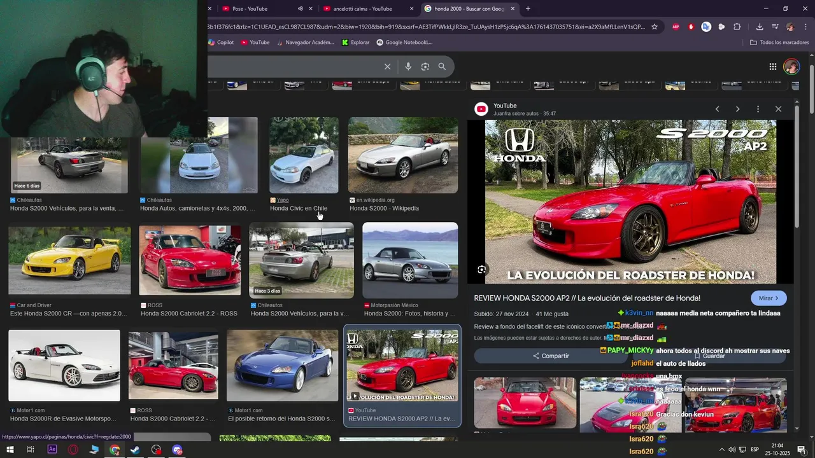Open the Copilot bookmark
Image resolution: width=815 pixels, height=458 pixels.
221,43
